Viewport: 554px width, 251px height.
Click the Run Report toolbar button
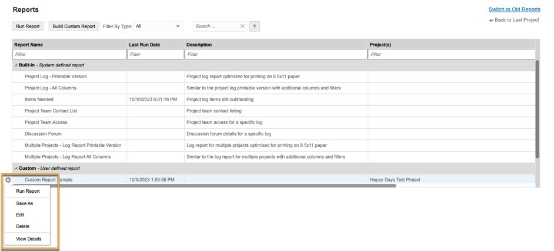tap(28, 26)
